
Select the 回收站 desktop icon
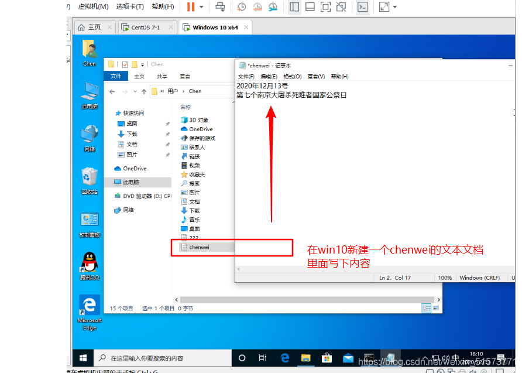90,181
